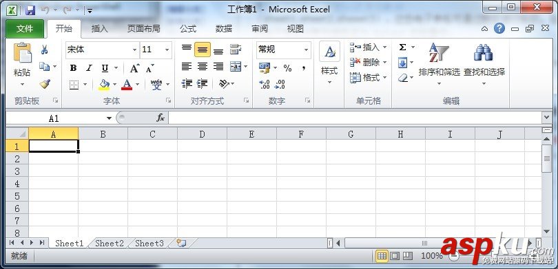Click the Decrease Font Size icon
The width and height of the screenshot is (558, 269).
(150, 68)
